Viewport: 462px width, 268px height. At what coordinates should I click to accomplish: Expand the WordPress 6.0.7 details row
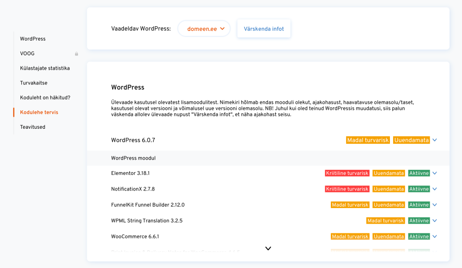point(435,140)
